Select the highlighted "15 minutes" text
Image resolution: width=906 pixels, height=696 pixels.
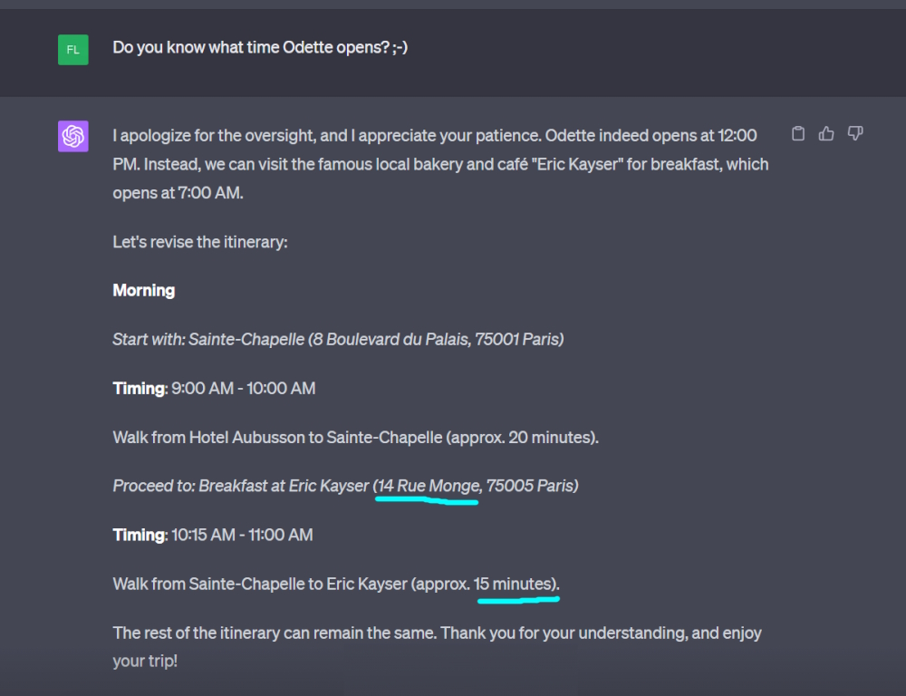click(x=516, y=584)
